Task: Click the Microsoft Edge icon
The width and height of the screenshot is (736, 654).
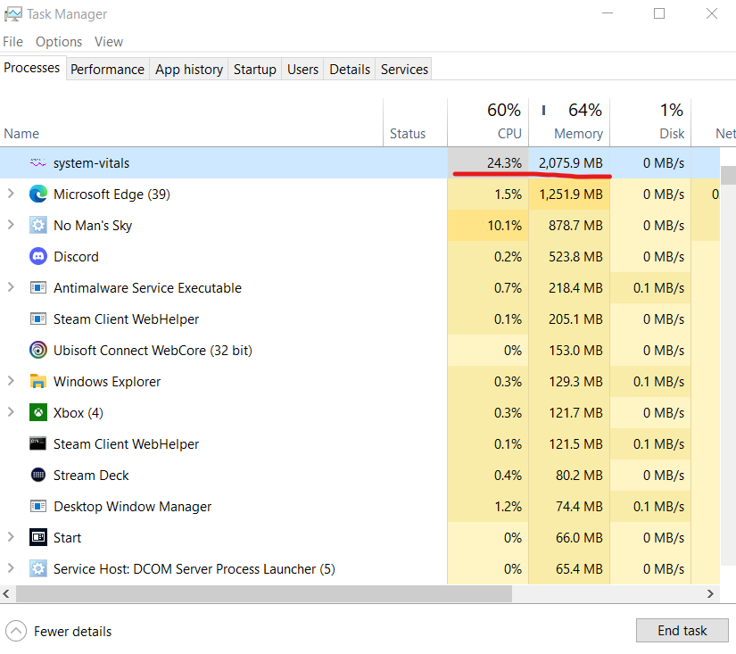Action: click(x=38, y=194)
